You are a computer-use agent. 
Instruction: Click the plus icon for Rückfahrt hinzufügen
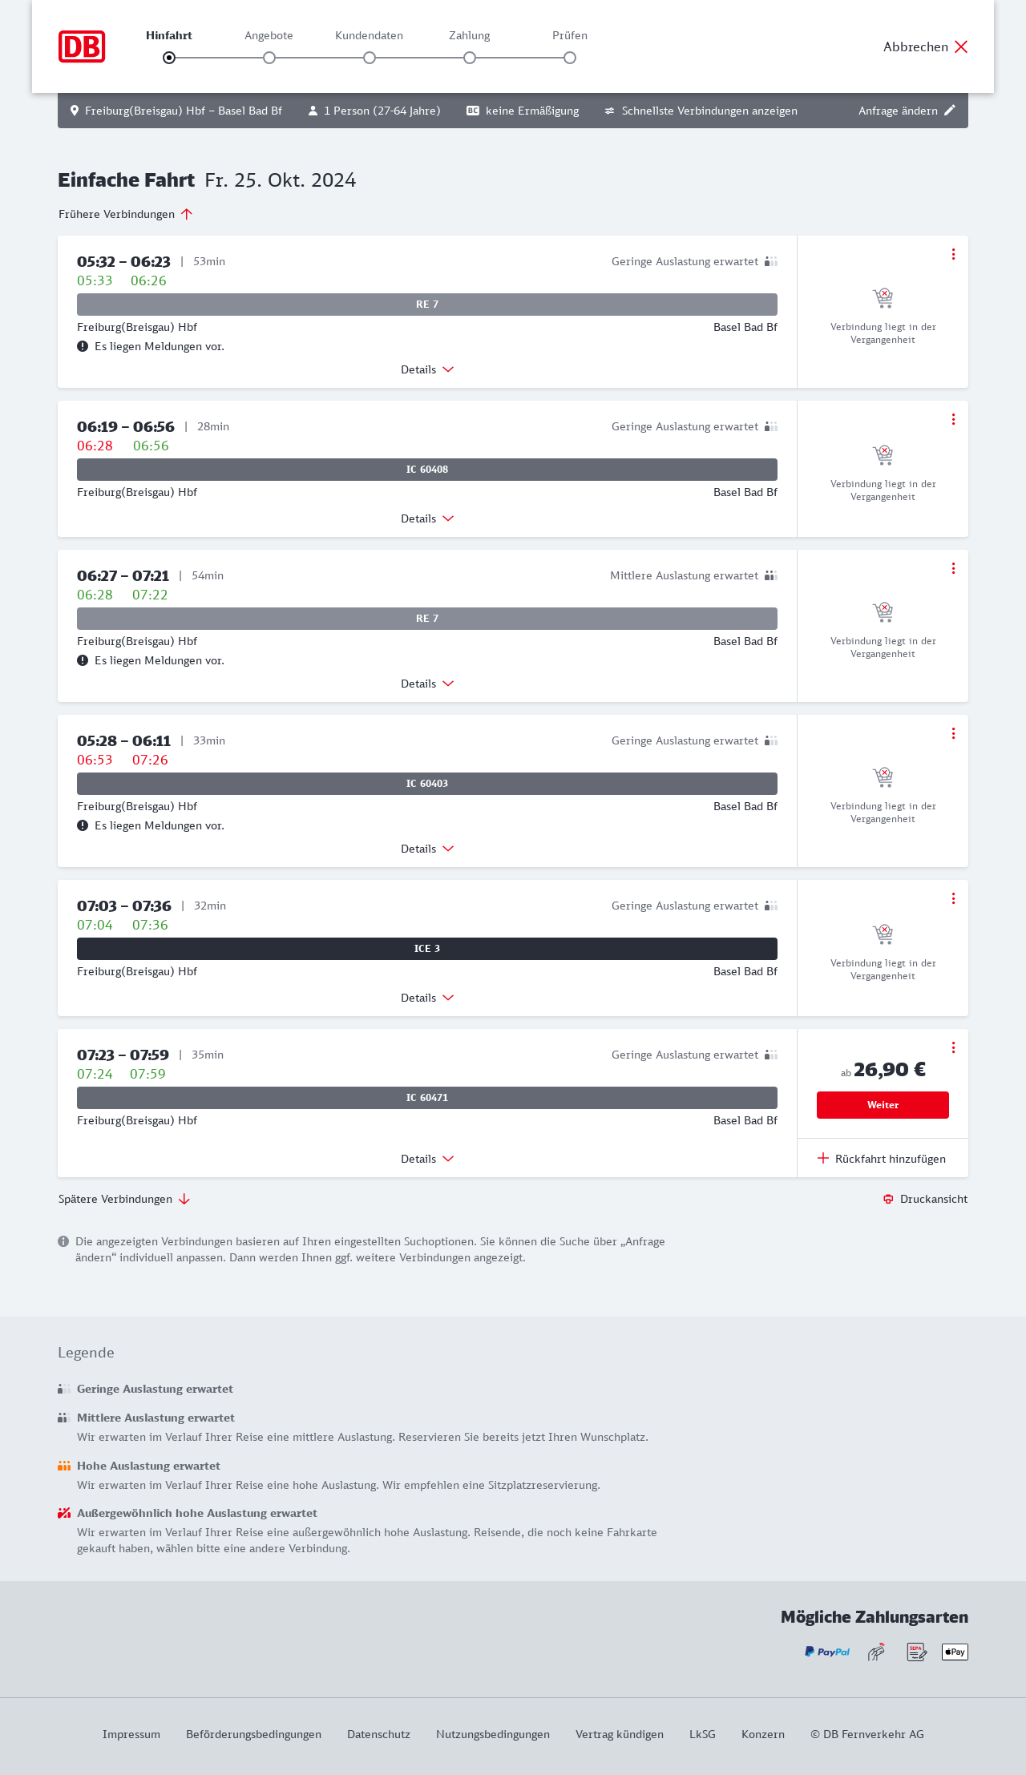coord(823,1158)
